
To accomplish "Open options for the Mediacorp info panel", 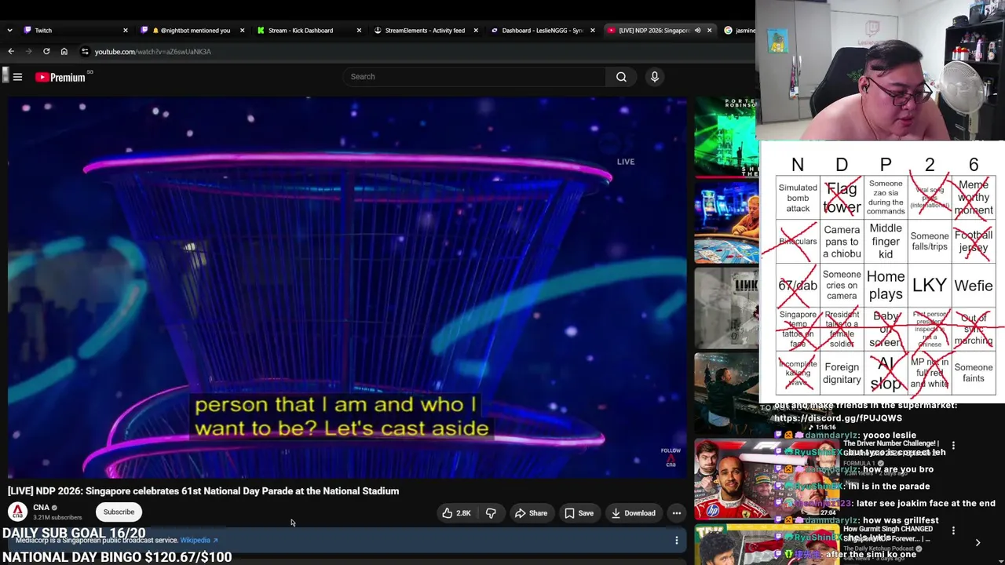I will click(676, 540).
